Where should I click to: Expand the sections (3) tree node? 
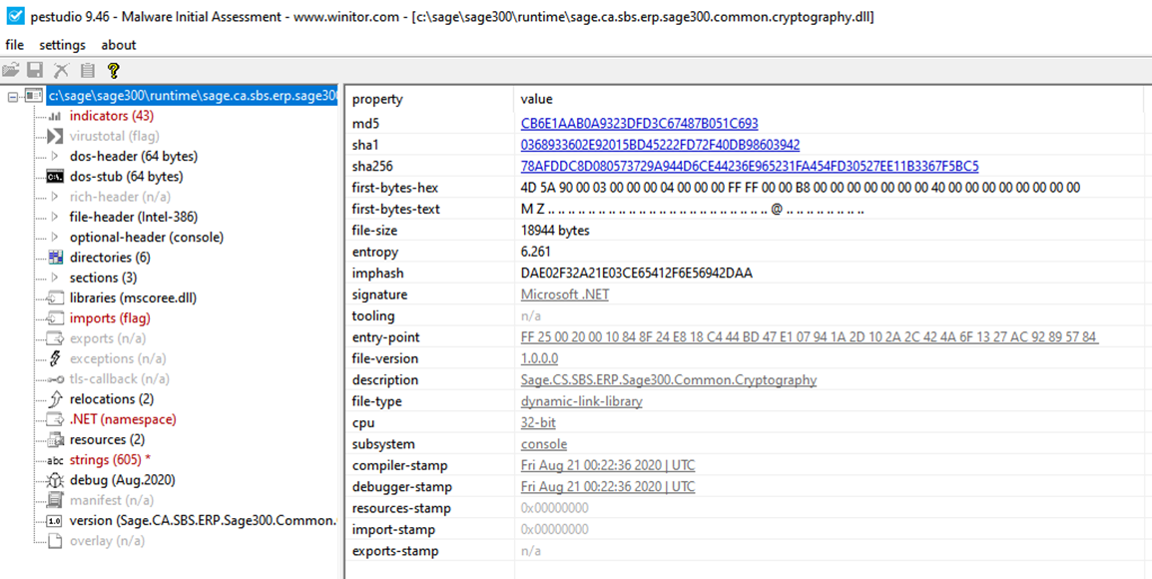(x=55, y=278)
